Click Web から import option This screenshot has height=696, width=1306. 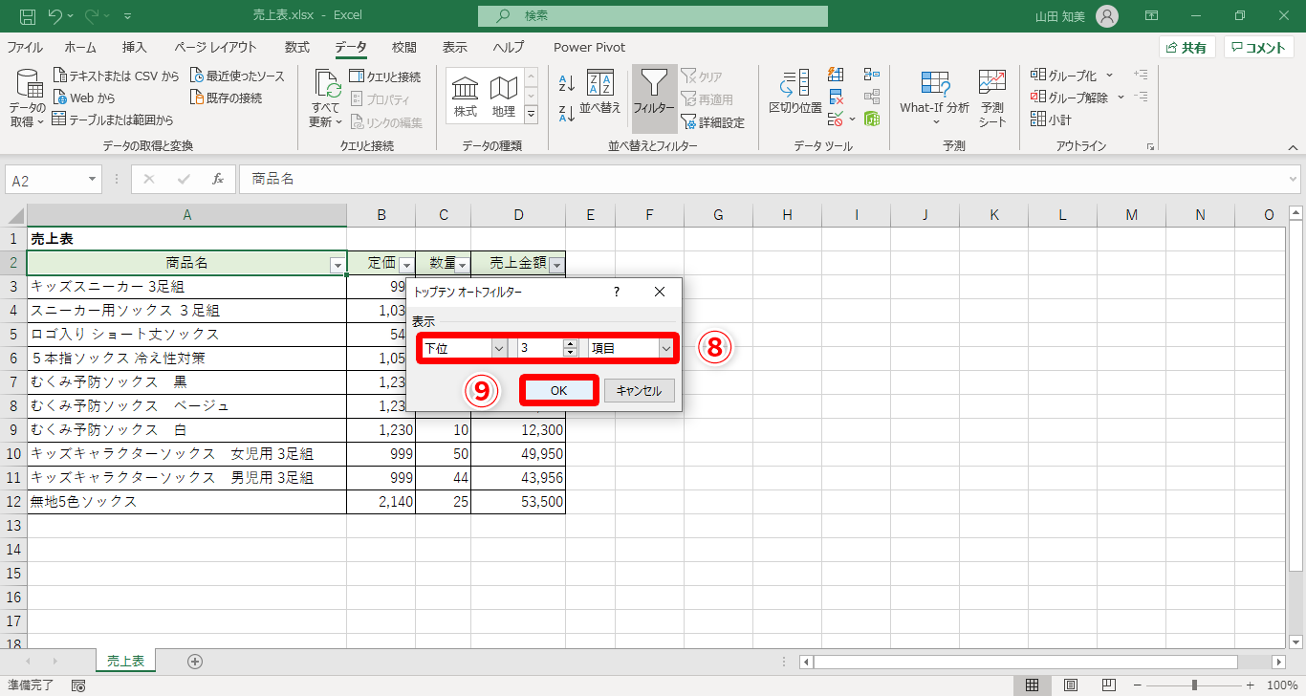[84, 98]
